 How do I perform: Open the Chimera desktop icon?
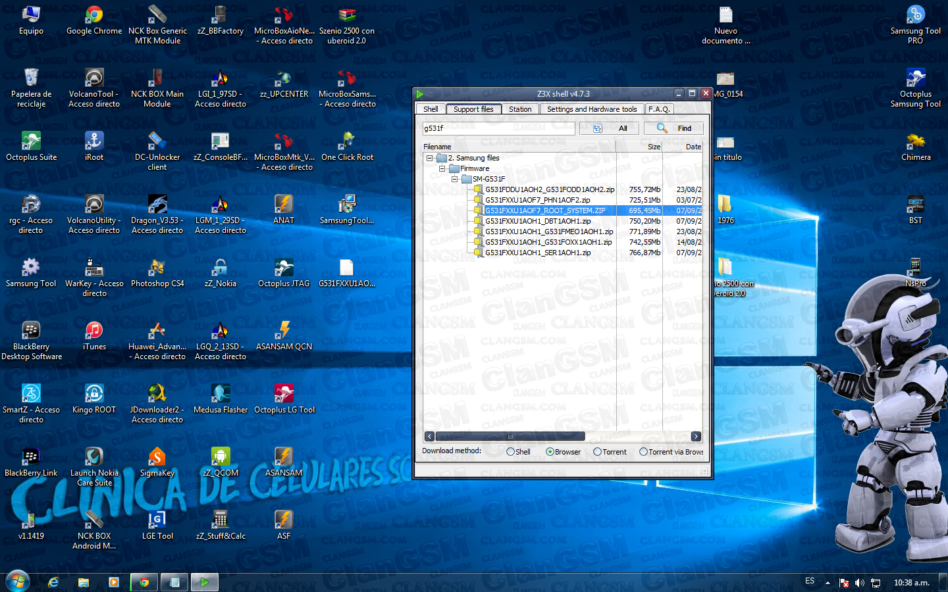916,146
